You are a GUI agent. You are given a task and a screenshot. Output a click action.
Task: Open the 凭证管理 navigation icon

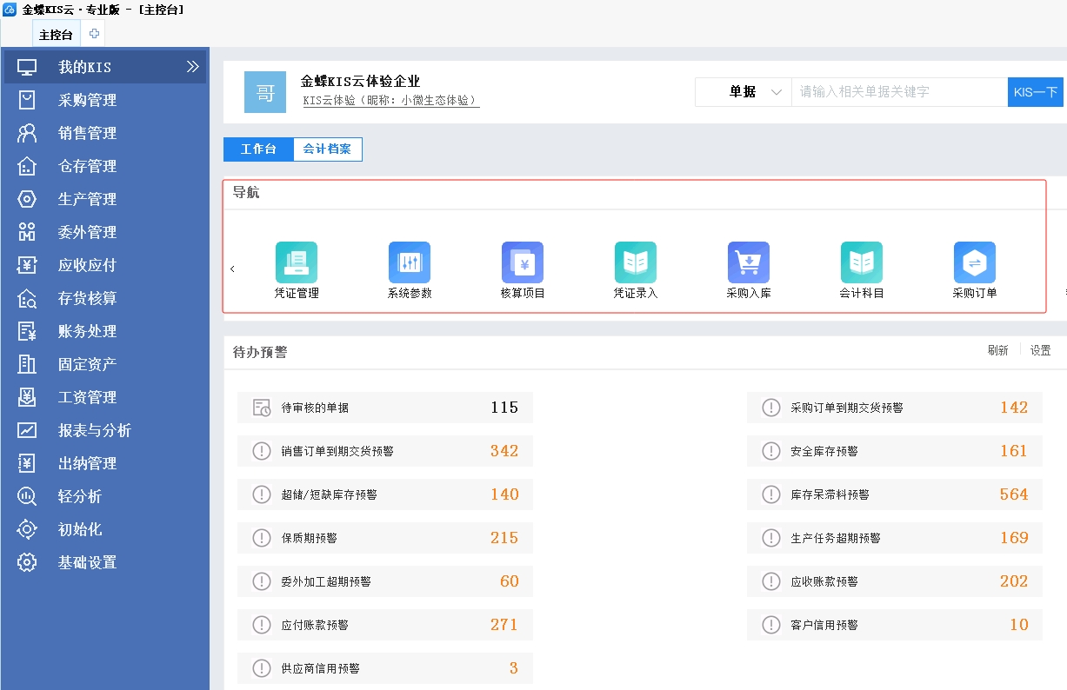click(297, 262)
